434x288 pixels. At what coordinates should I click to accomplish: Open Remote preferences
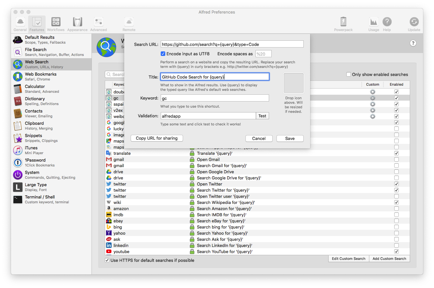129,24
